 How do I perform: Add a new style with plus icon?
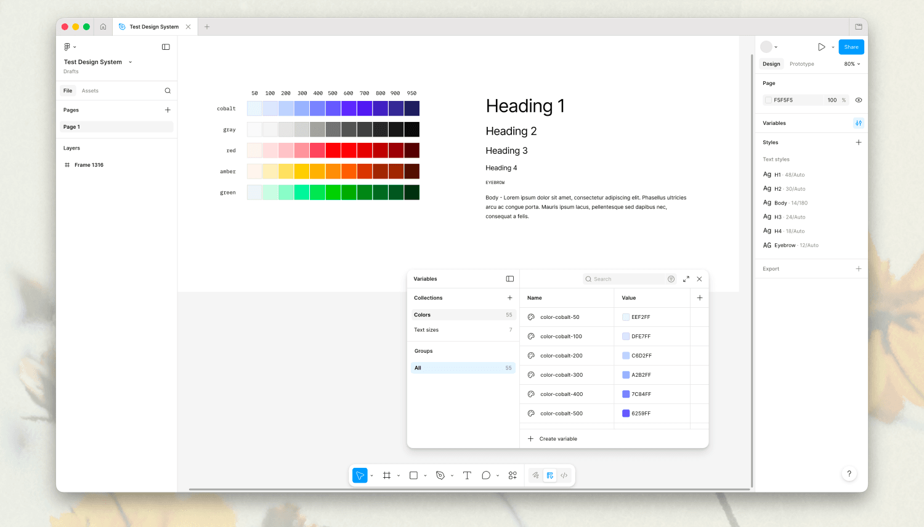(x=859, y=142)
